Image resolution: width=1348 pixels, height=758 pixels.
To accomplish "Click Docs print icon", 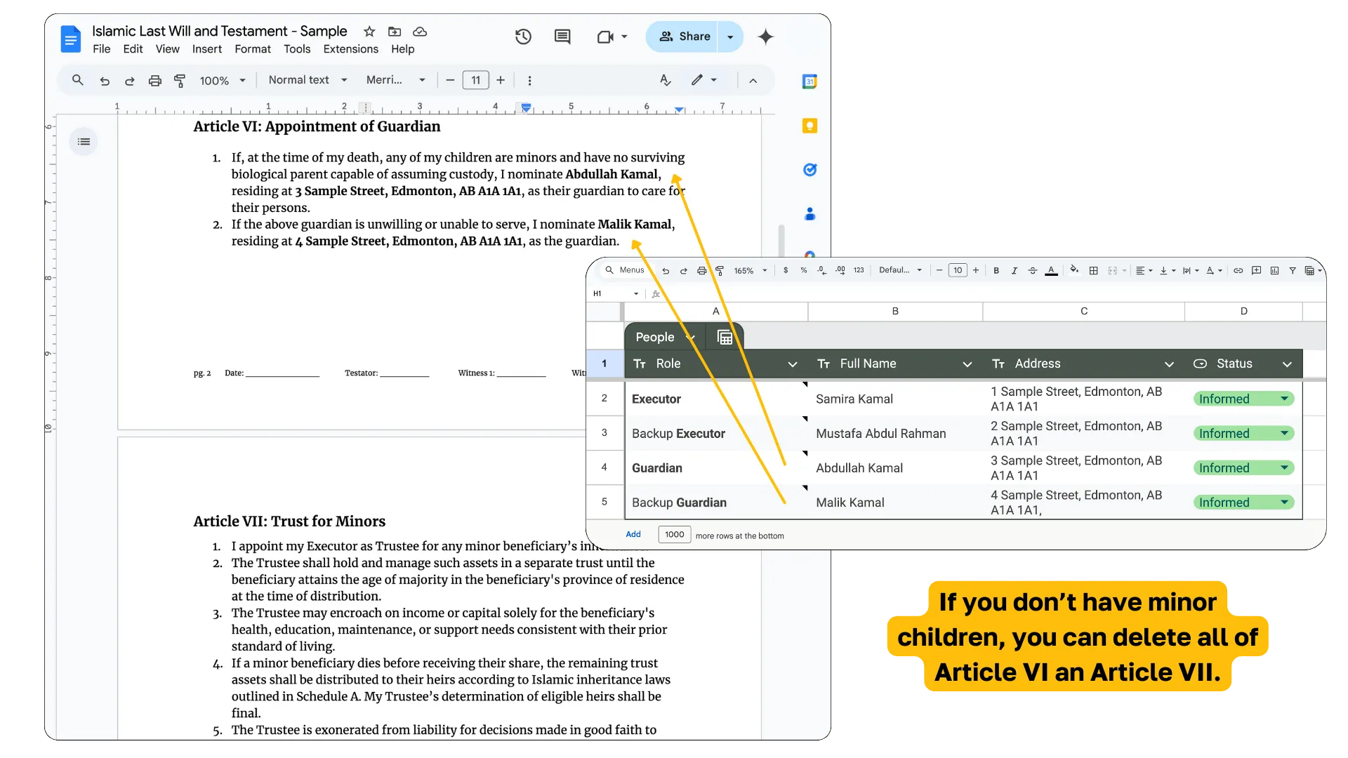I will pos(155,81).
